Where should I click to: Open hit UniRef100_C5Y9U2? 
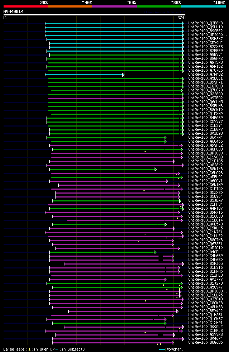(205, 43)
